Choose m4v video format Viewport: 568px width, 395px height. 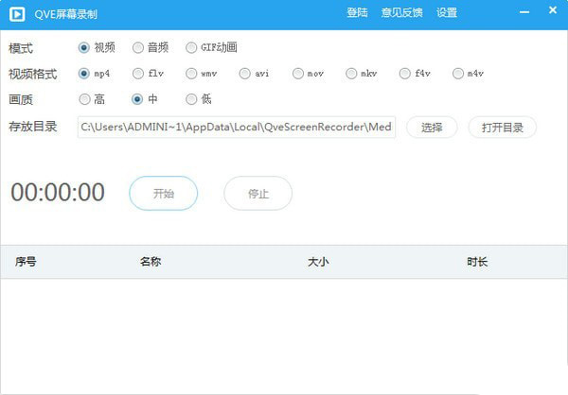tap(459, 73)
